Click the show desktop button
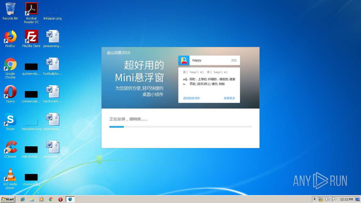 358,199
